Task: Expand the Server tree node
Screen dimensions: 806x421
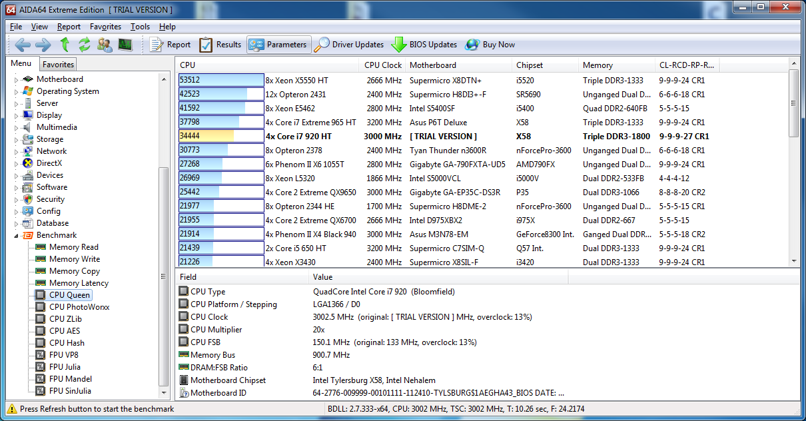Action: click(17, 103)
